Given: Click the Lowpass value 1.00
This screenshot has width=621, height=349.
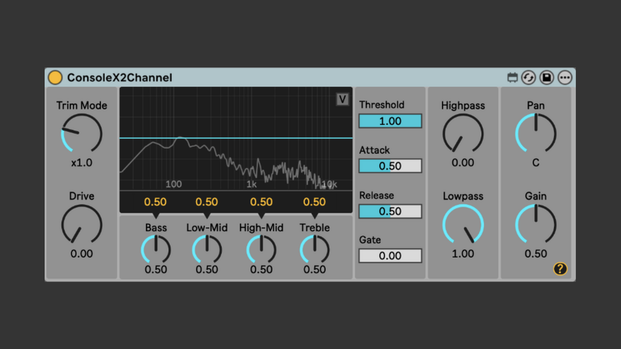Looking at the screenshot, I should [x=463, y=254].
